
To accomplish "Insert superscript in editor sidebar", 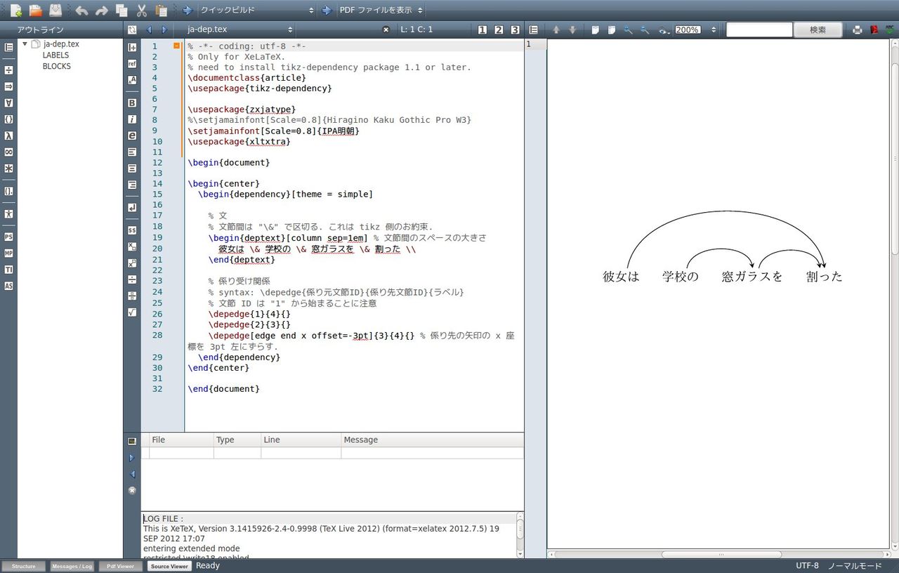I will point(132,263).
